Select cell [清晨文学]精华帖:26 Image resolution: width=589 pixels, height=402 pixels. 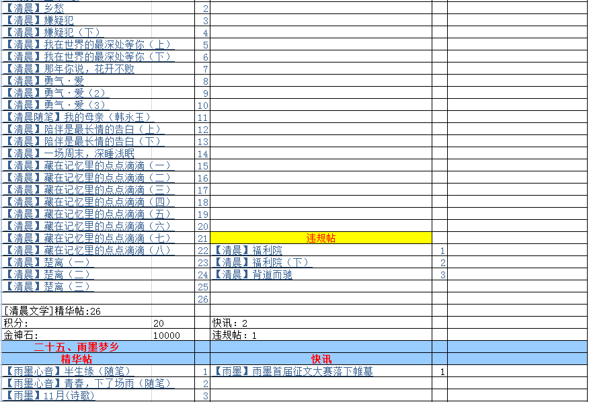tap(52, 311)
